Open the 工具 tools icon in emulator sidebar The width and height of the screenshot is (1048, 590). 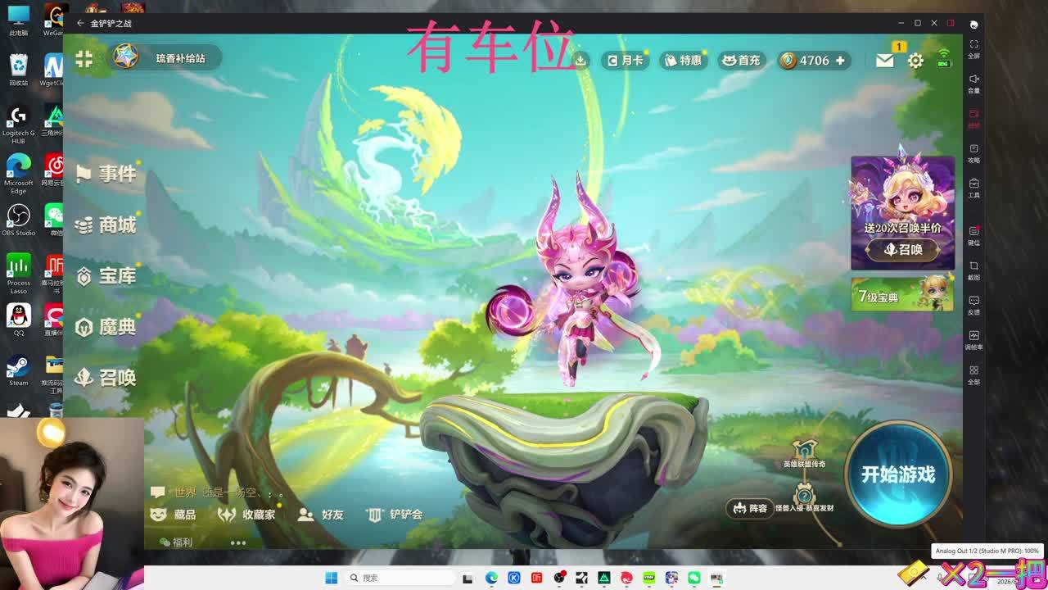pos(973,187)
